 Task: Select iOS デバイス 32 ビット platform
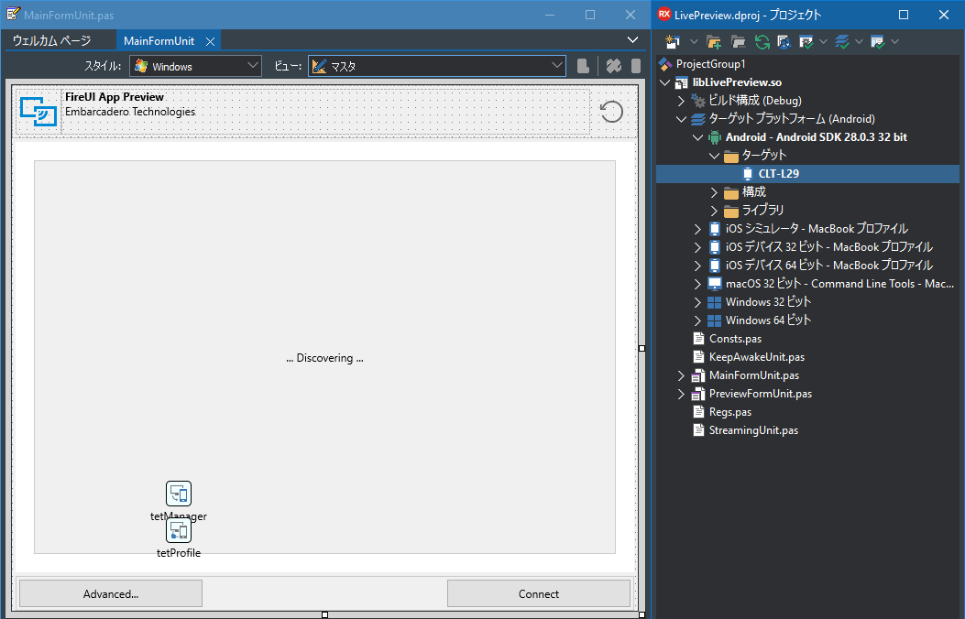pos(829,247)
